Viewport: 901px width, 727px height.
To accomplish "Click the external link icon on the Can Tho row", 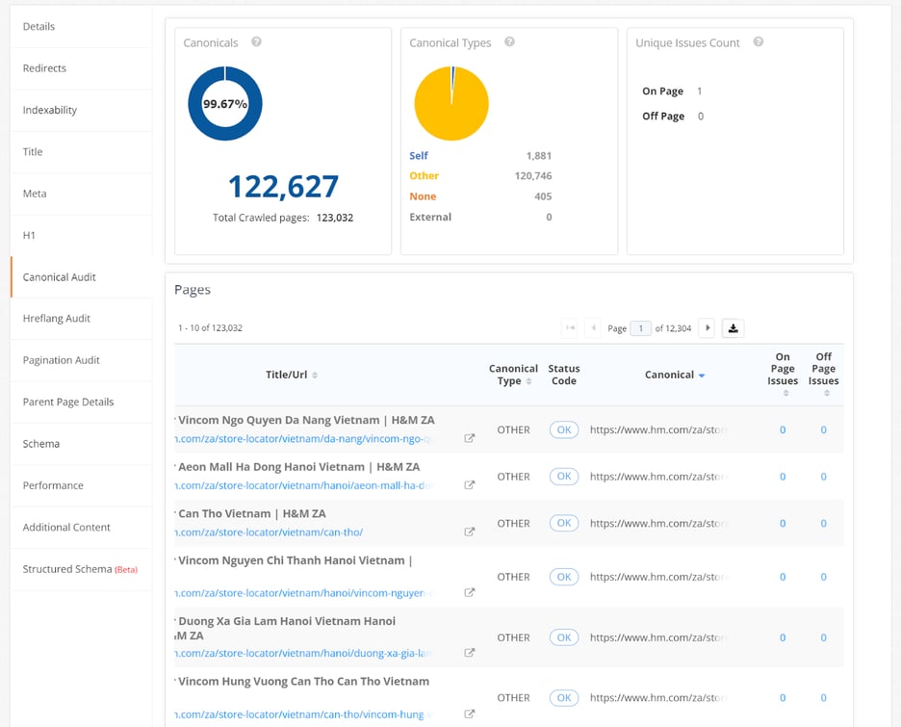I will pyautogui.click(x=469, y=531).
